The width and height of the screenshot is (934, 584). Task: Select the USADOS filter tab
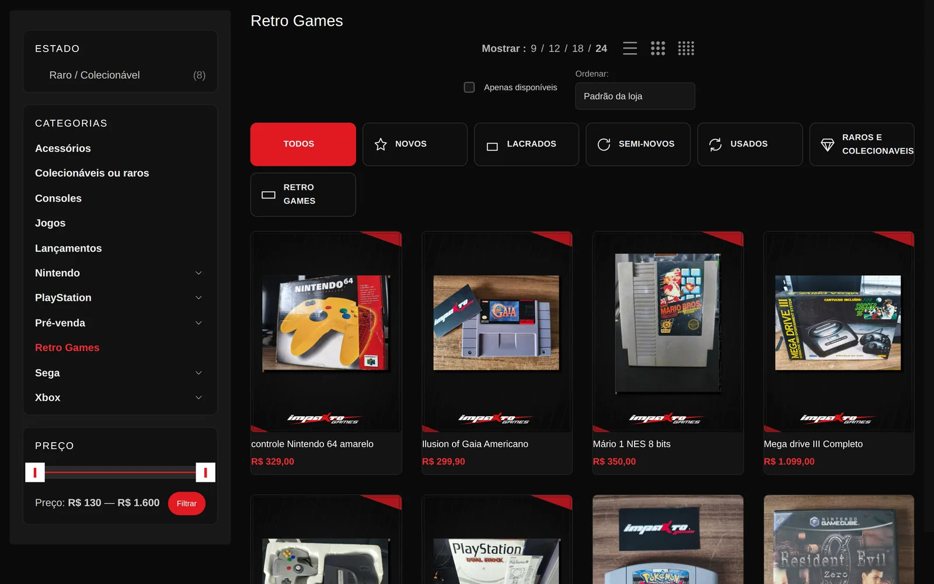750,144
